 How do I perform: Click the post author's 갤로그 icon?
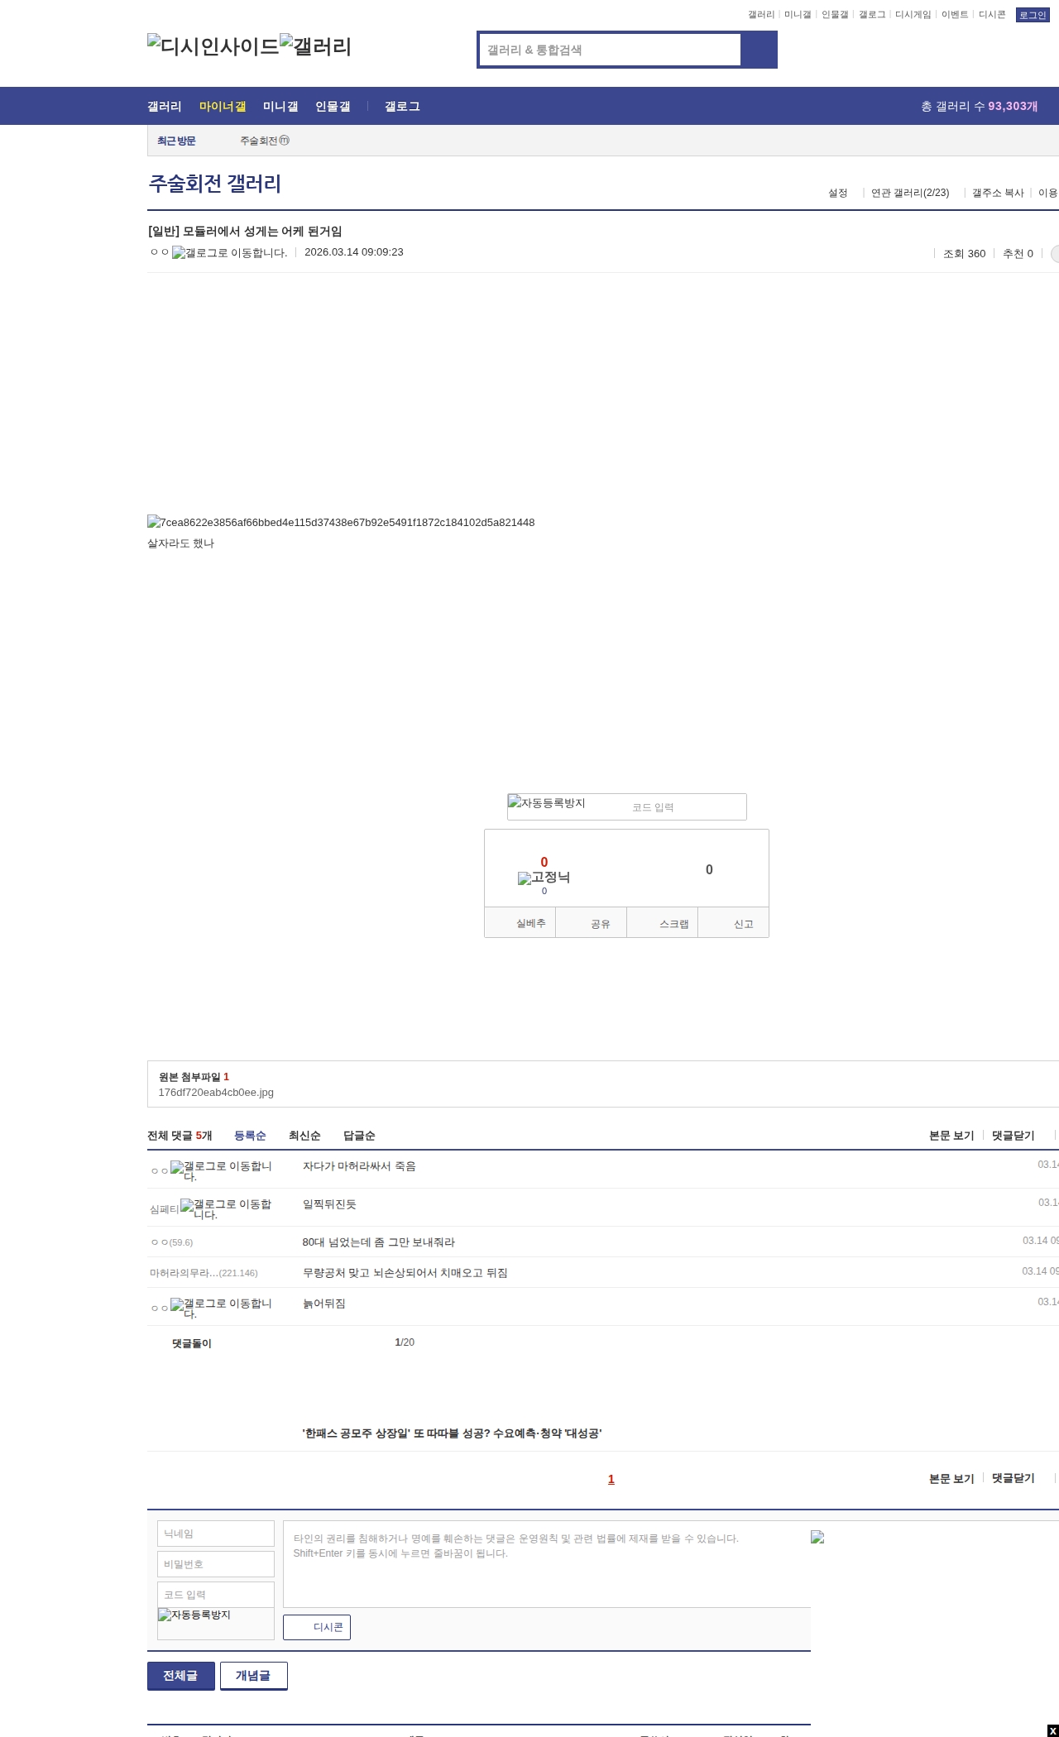point(229,253)
